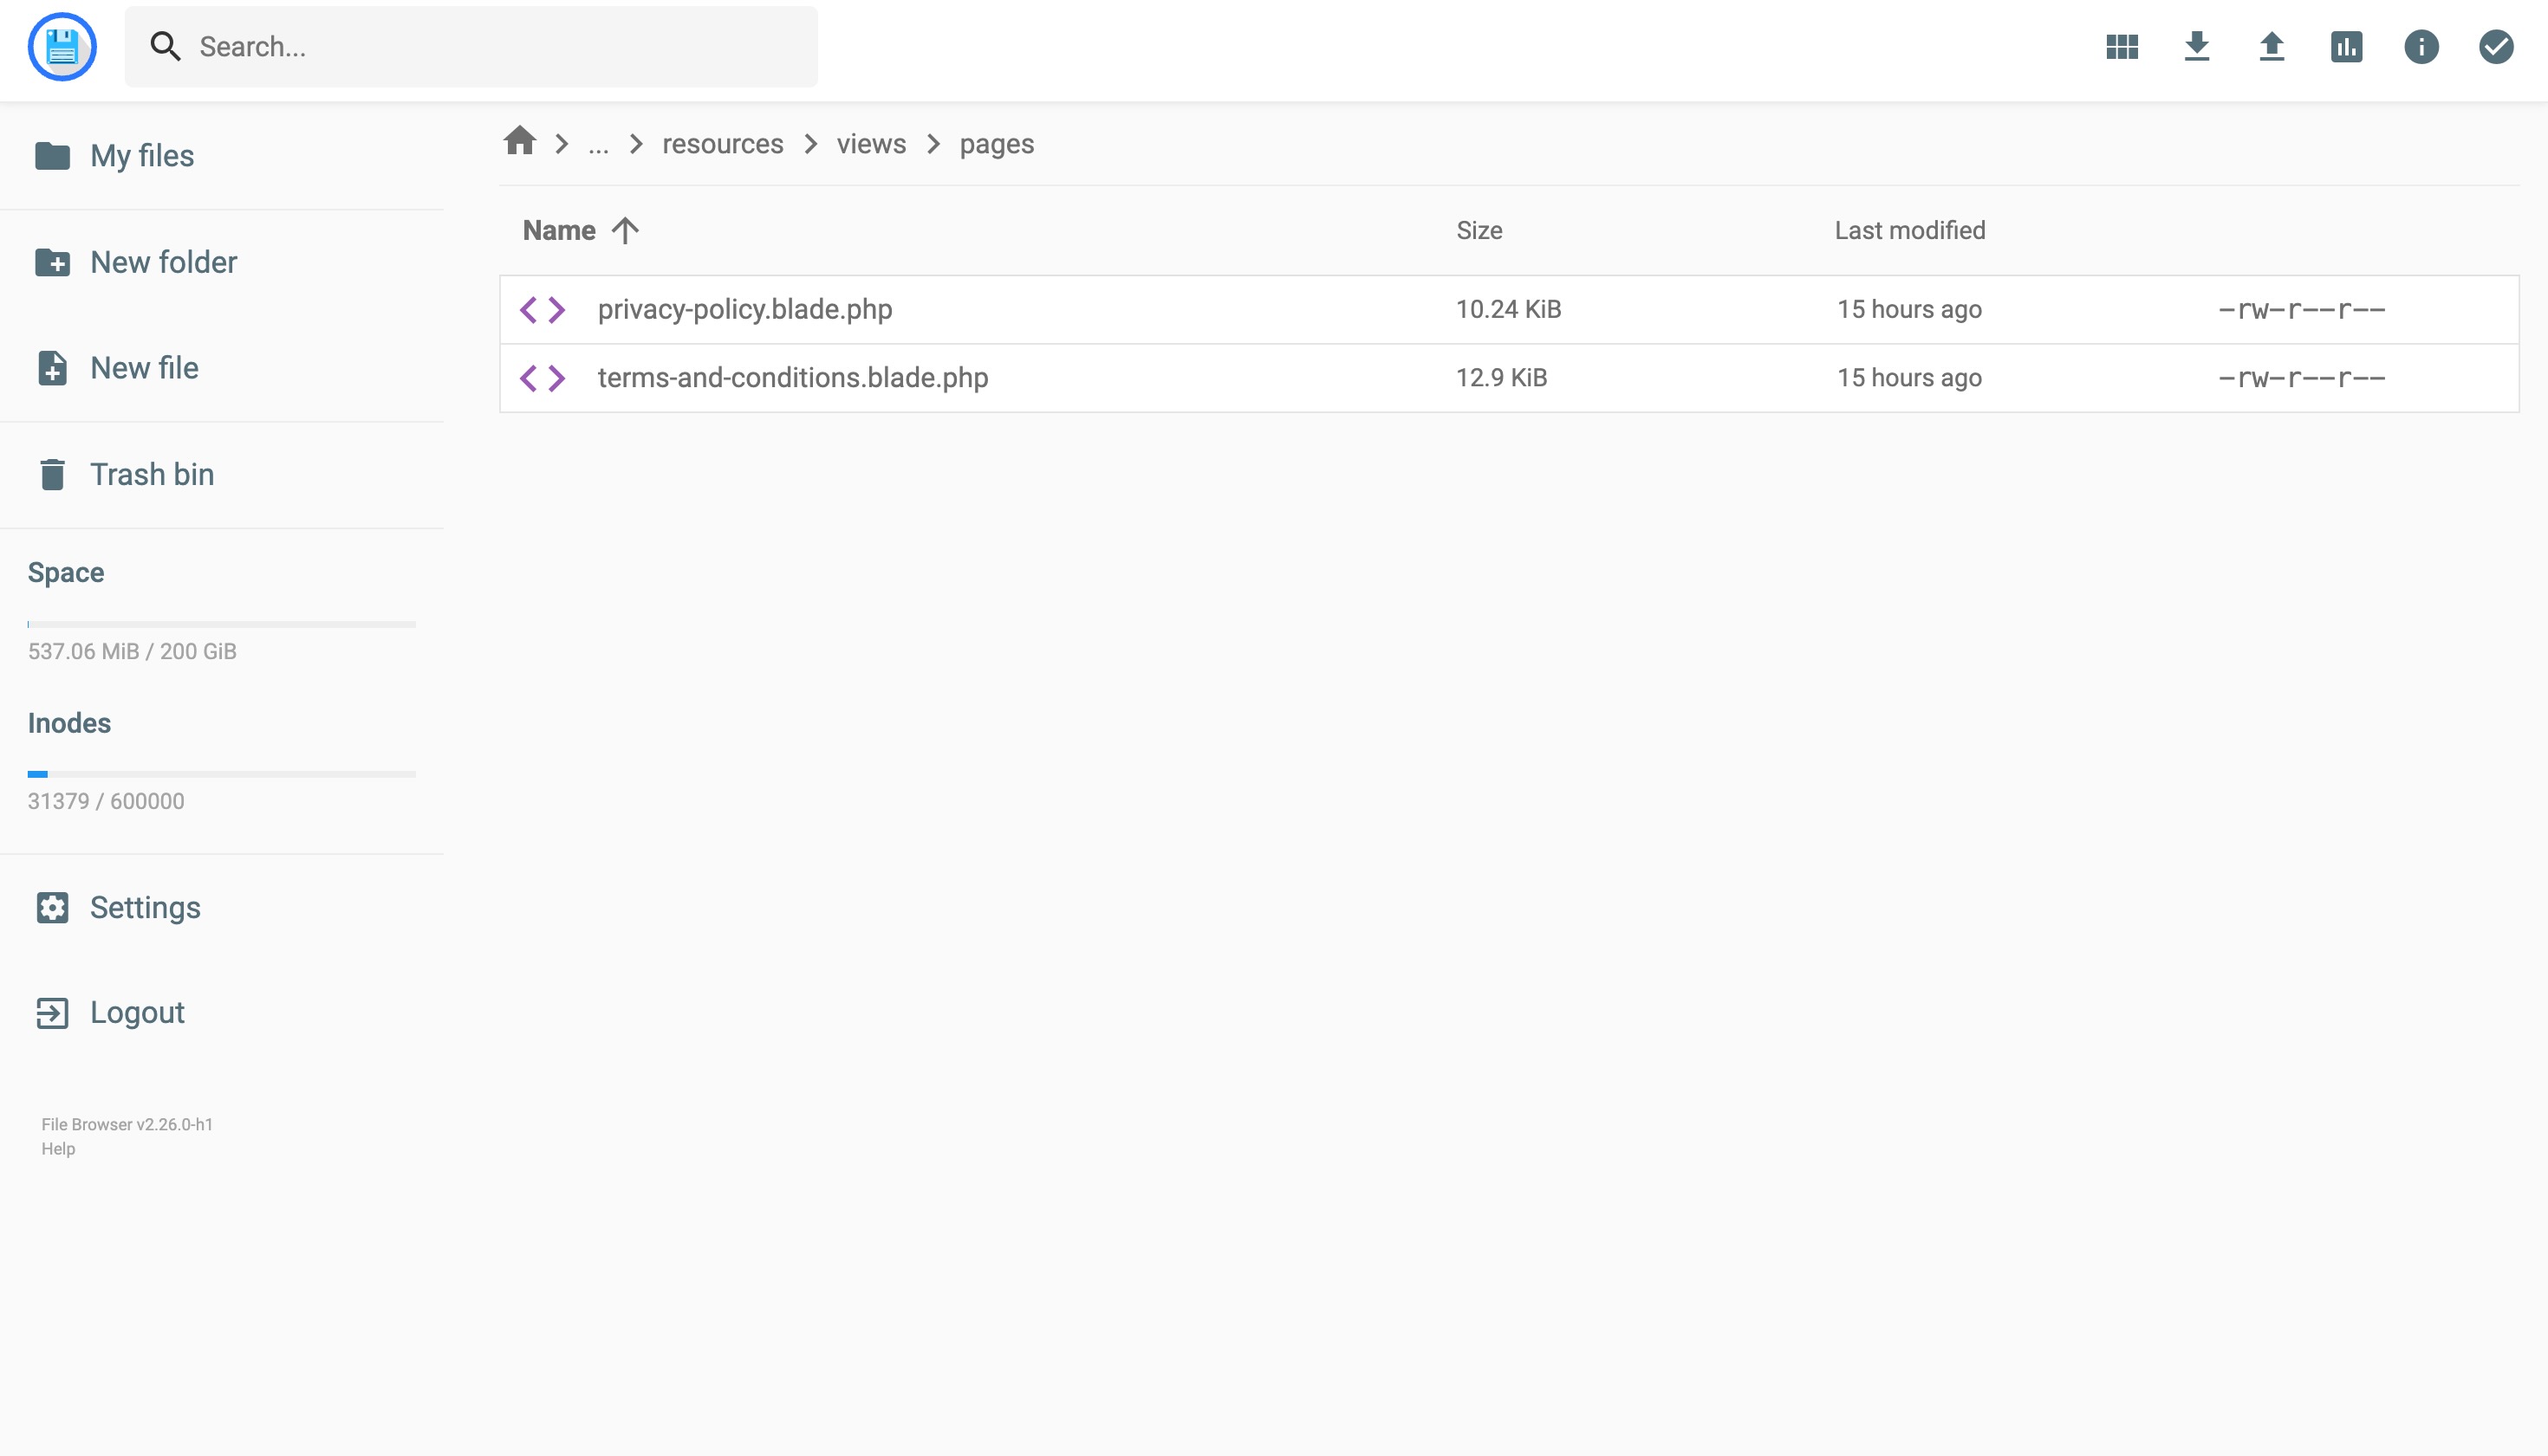
Task: Click the New file plus icon
Action: click(52, 368)
